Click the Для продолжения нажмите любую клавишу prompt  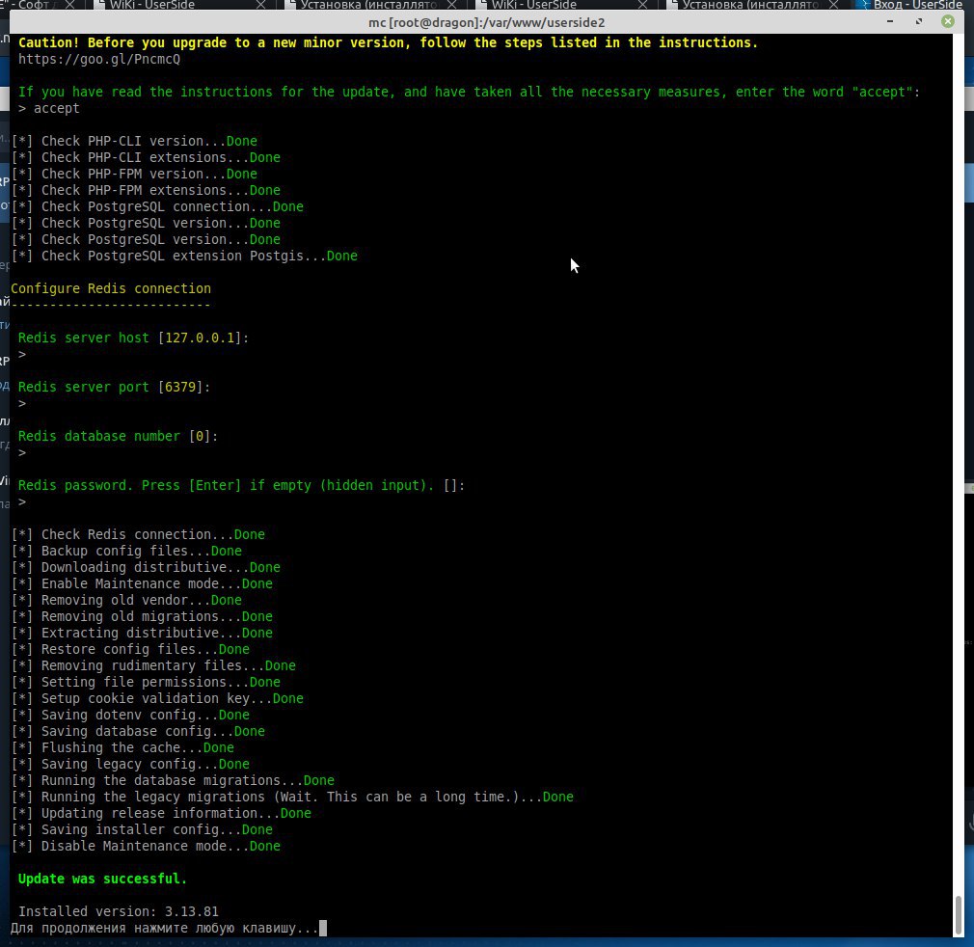point(165,929)
